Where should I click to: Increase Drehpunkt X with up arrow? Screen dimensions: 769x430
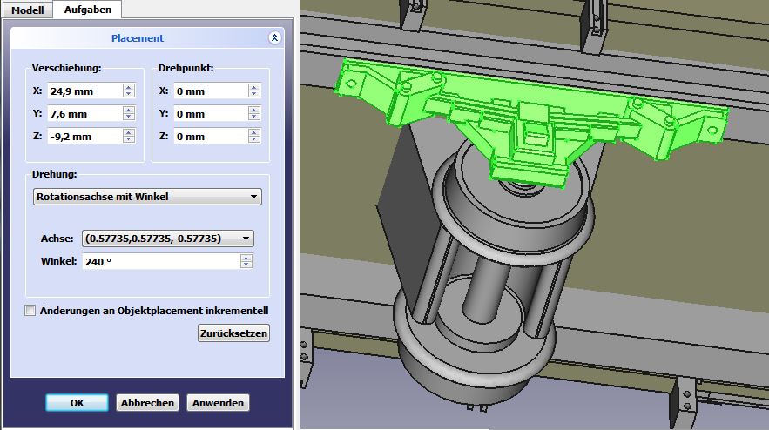coord(254,87)
